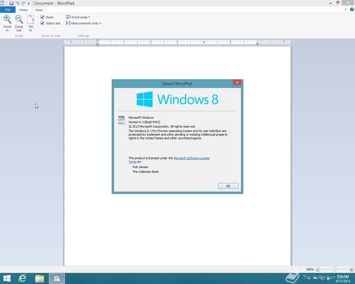
Task: Select the View ribbon tab
Action: coord(39,10)
